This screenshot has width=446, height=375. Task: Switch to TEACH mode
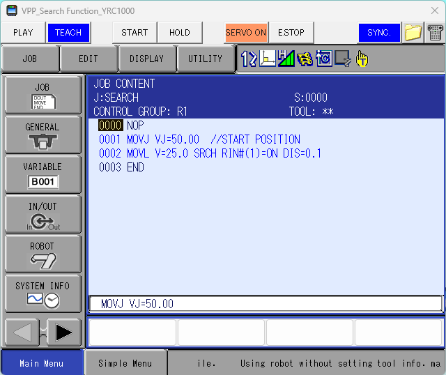coord(68,33)
